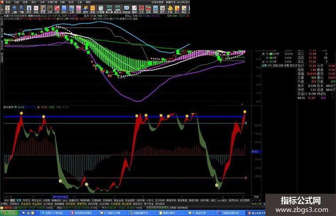
Task: Click the yellow sell marker at far right peak
Action: coord(245,112)
